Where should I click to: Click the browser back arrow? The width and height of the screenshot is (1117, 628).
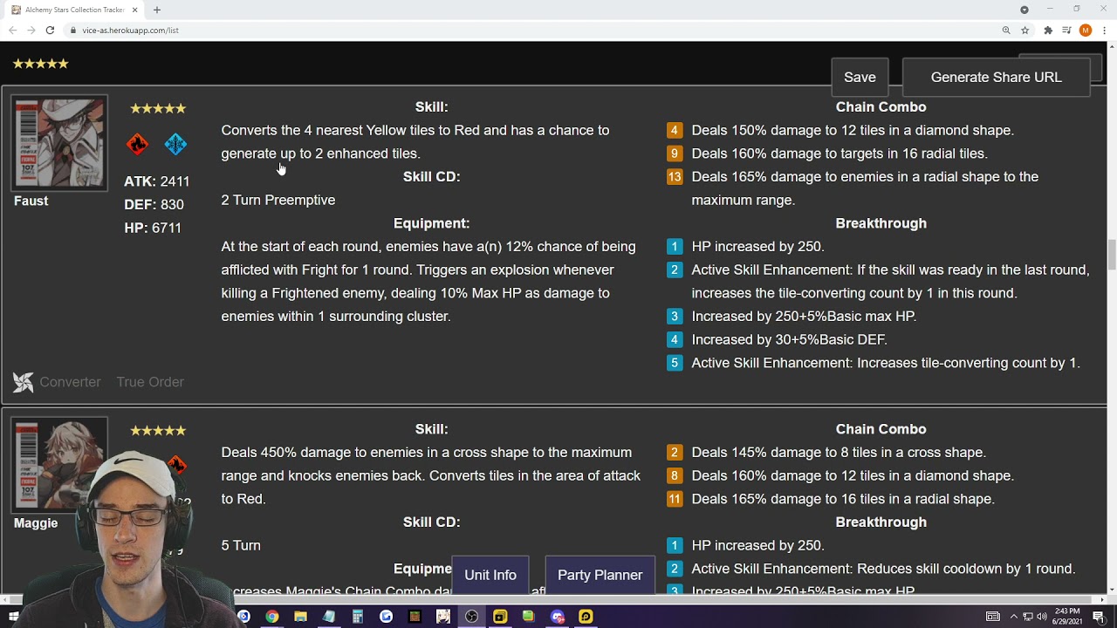click(12, 30)
